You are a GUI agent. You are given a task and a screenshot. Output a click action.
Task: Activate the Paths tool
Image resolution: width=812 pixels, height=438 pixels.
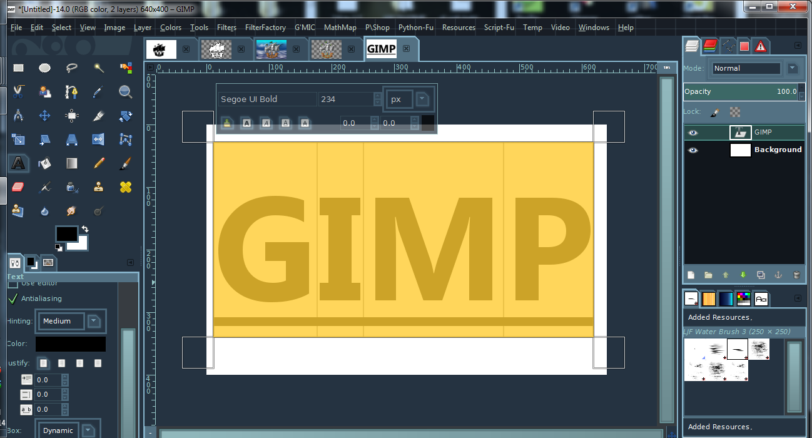click(x=72, y=92)
